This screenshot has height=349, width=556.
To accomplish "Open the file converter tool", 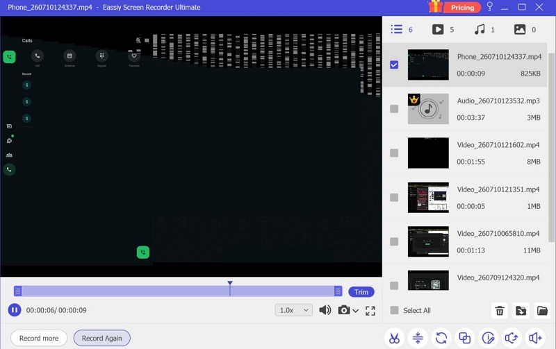I will (x=441, y=338).
